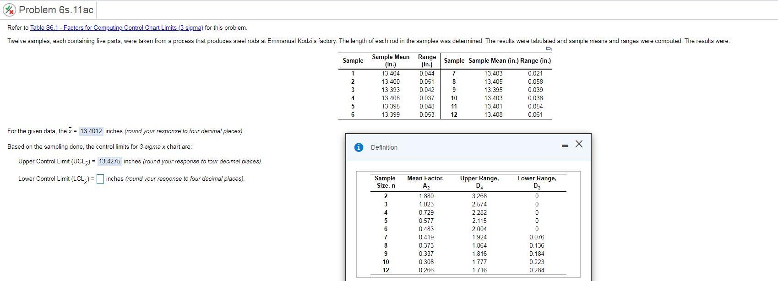Click sample 1 range 0.044
The height and width of the screenshot is (281, 778).
point(427,73)
